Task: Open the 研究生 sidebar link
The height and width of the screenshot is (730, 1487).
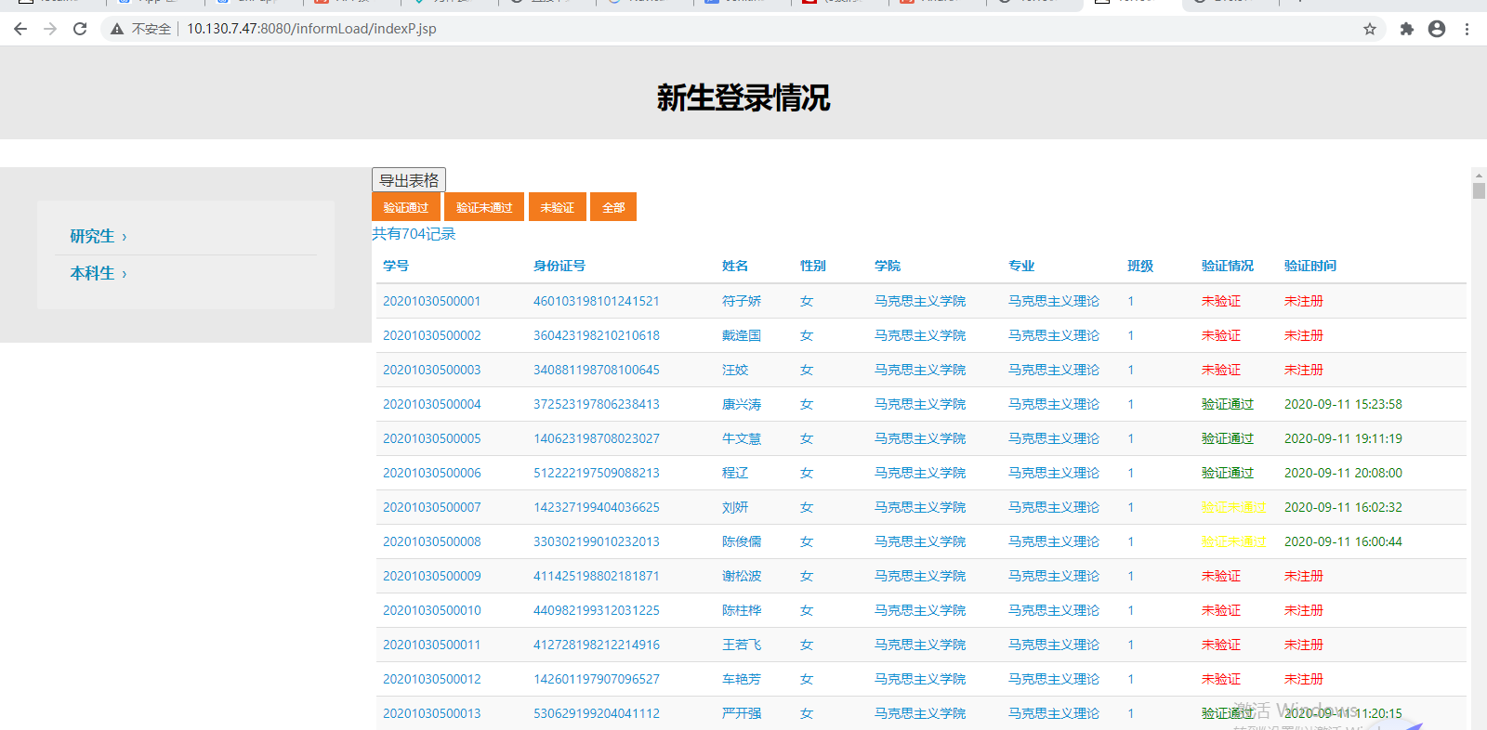Action: pos(98,236)
